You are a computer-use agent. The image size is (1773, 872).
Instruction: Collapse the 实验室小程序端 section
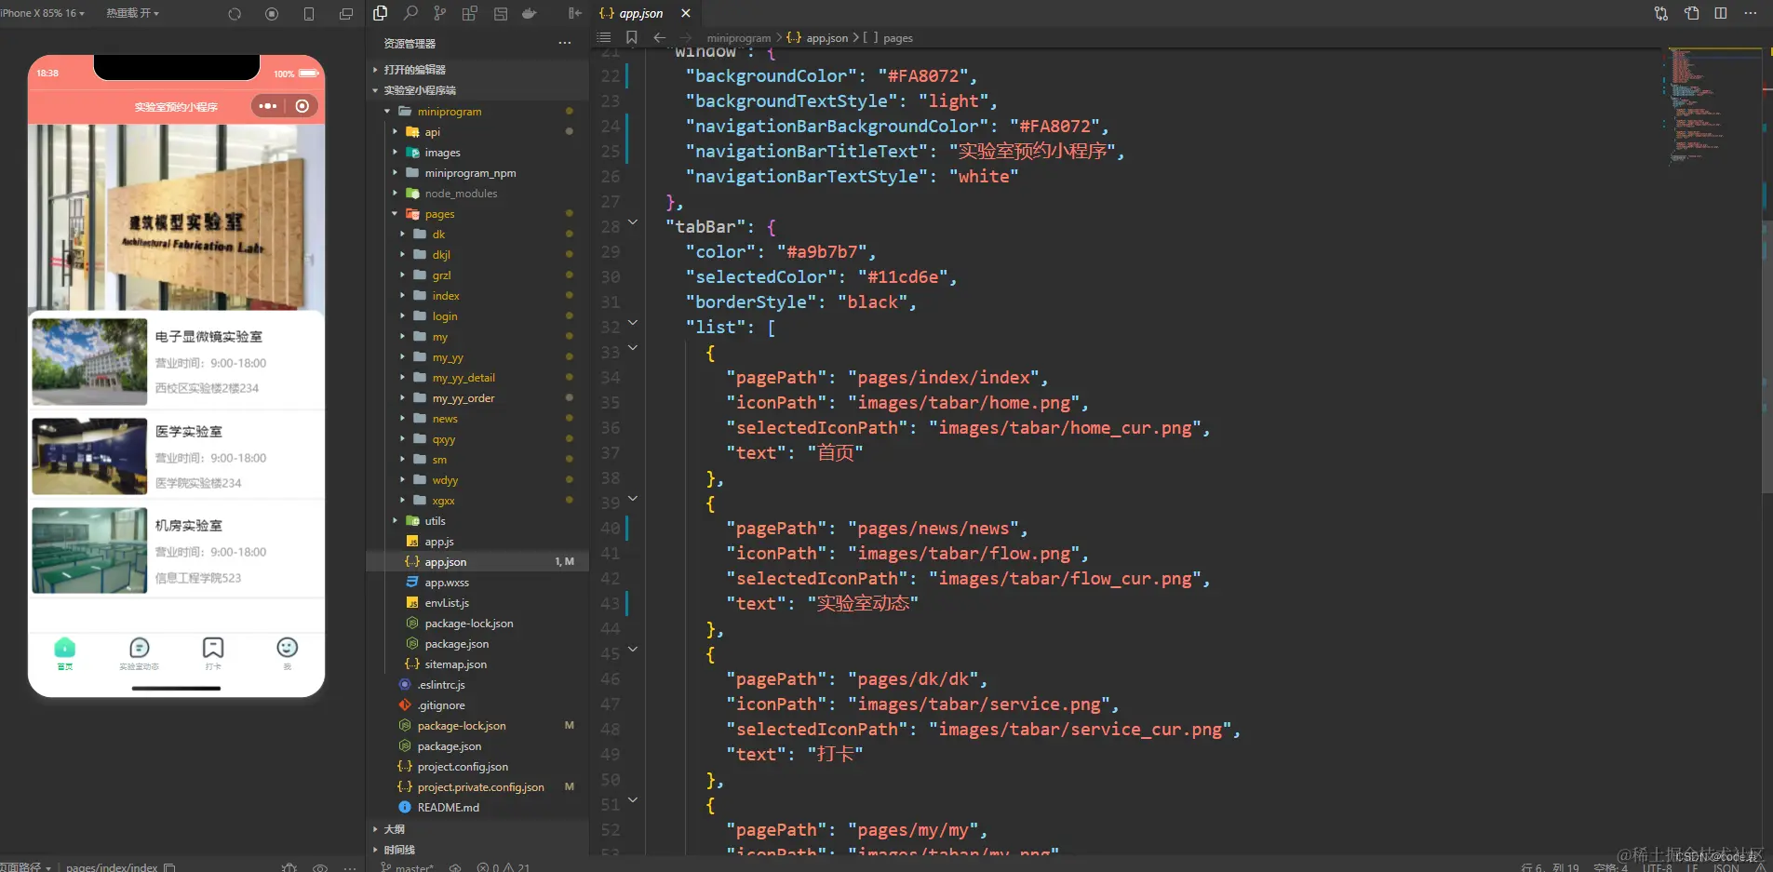pyautogui.click(x=478, y=90)
